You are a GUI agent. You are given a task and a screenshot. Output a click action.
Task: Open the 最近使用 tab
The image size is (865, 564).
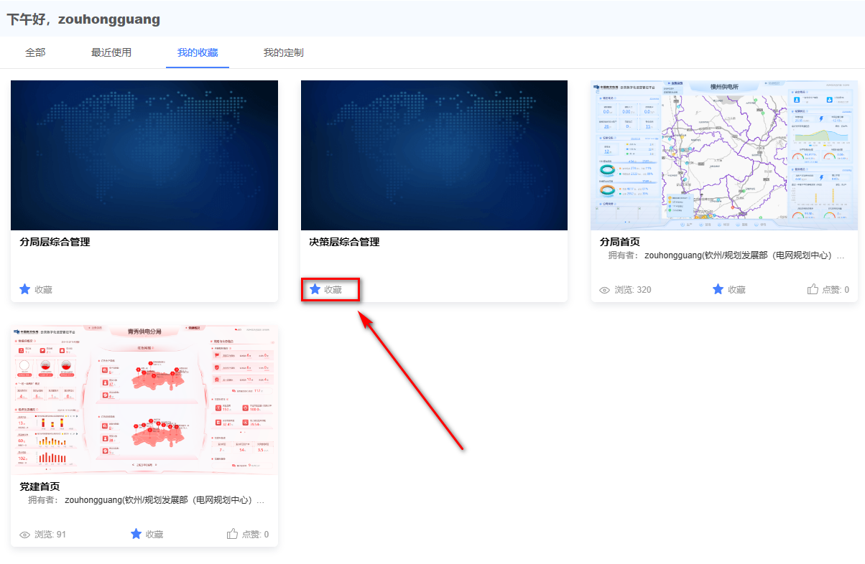click(111, 52)
